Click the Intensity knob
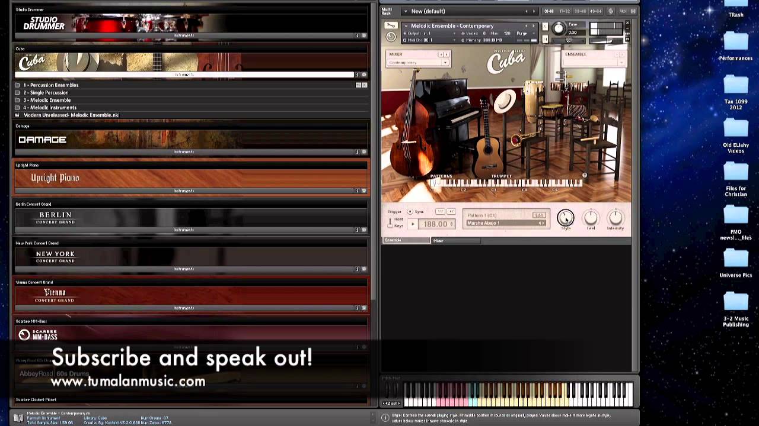759x426 pixels. pyautogui.click(x=616, y=218)
